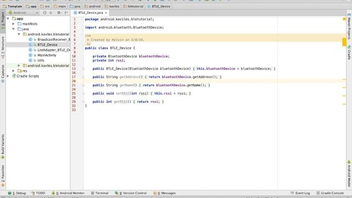Click the getAddress method name in code

[x=129, y=77]
